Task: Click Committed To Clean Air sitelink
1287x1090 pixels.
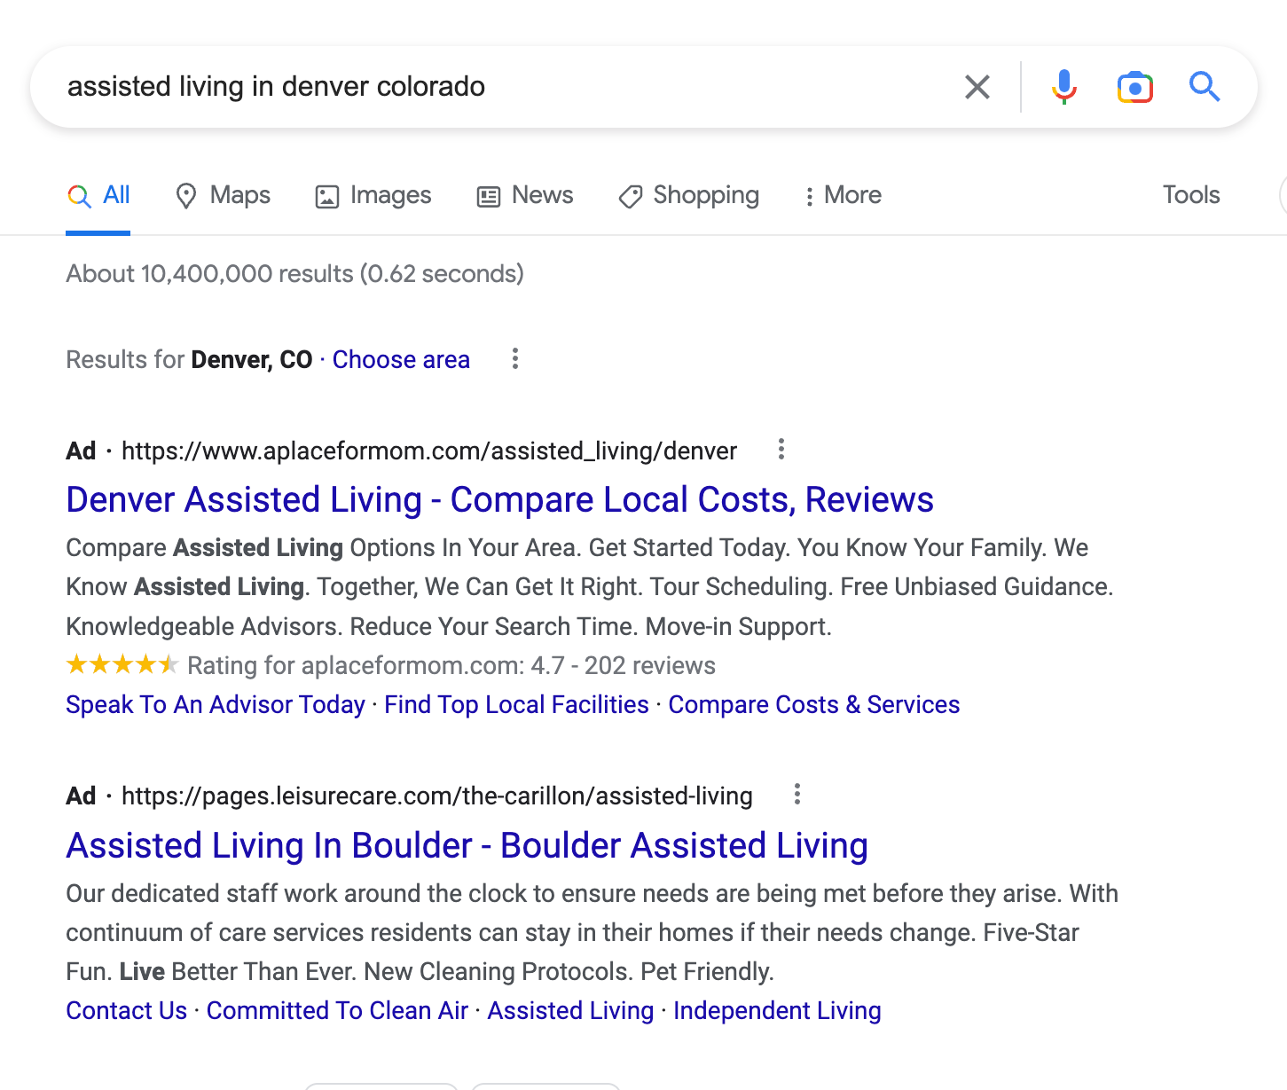Action: coord(337,1010)
